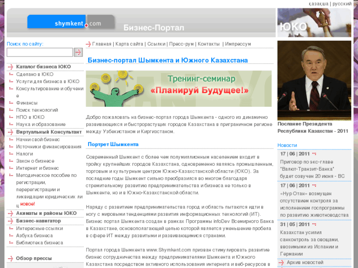Click the arrow icon beside Обзор прессы
This screenshot has width=358, height=268.
[x=10, y=259]
